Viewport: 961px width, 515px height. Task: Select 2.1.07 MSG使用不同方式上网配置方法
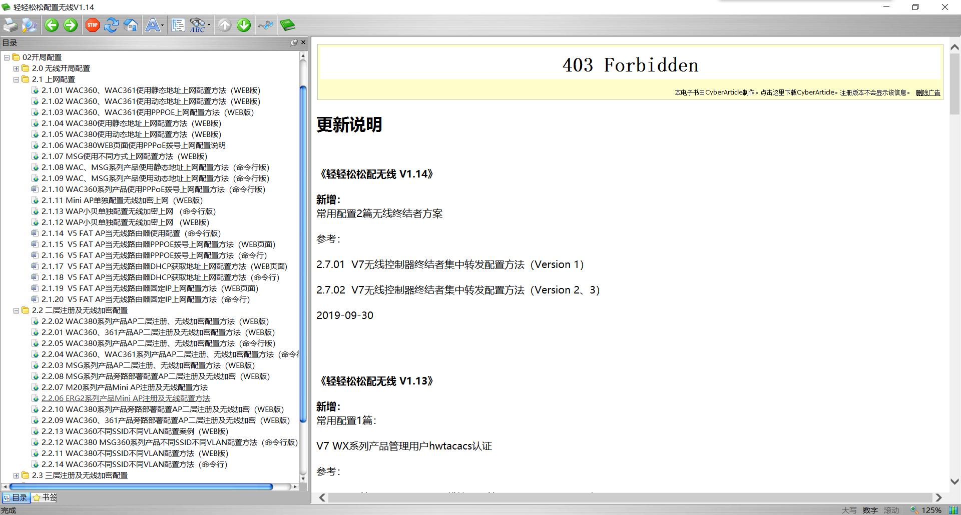124,156
